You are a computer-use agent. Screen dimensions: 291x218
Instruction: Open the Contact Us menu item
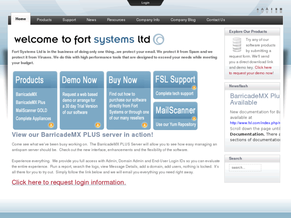(216, 20)
